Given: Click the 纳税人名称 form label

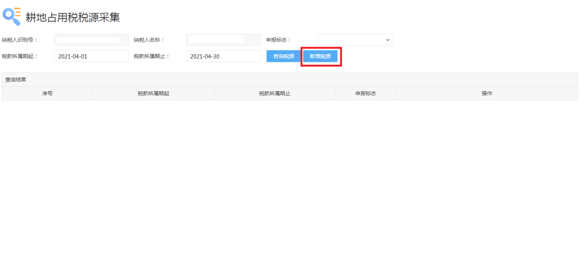Looking at the screenshot, I should [149, 40].
